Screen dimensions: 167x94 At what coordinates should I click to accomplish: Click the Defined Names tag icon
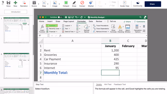(x=86, y=27)
